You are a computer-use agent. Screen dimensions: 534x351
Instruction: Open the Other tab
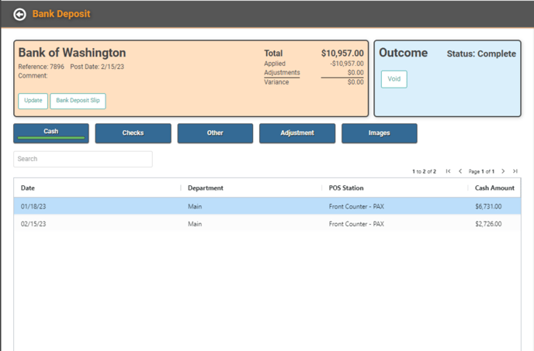[x=215, y=133]
